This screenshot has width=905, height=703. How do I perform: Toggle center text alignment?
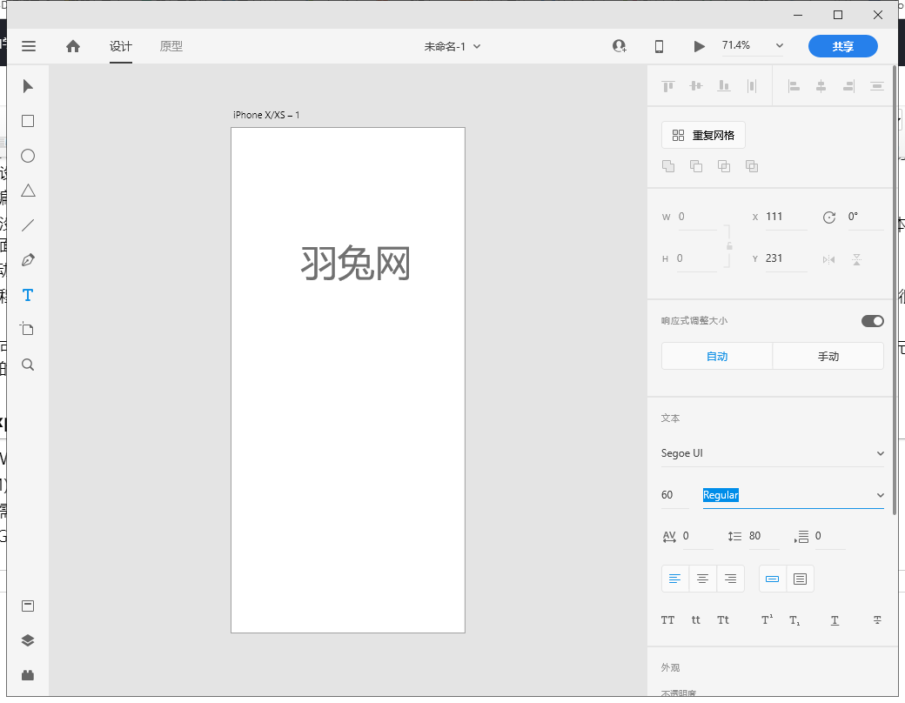tap(702, 579)
